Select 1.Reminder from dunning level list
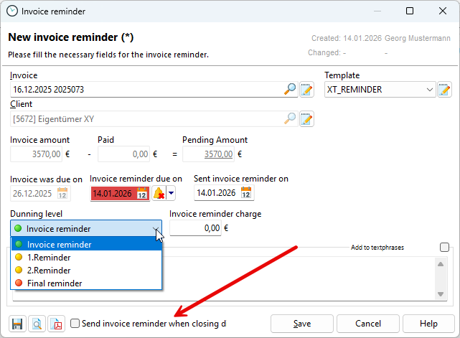This screenshot has height=338, width=460. pyautogui.click(x=49, y=258)
